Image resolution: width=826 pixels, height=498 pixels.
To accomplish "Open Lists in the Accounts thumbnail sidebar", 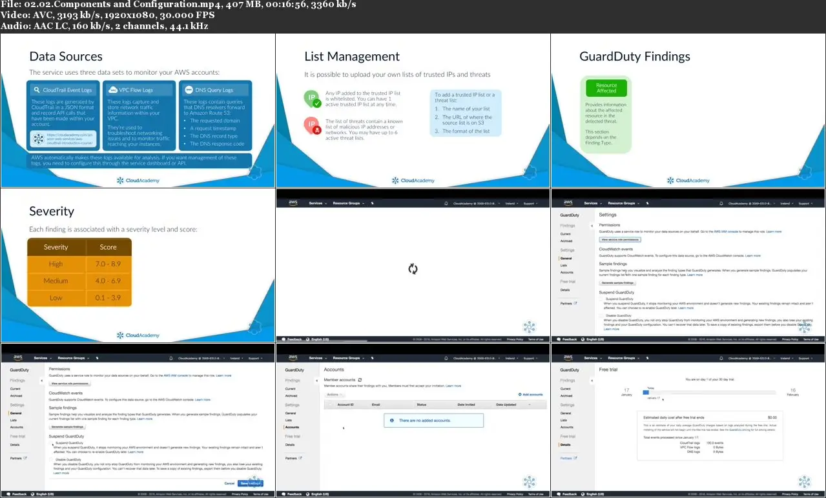I will (289, 420).
